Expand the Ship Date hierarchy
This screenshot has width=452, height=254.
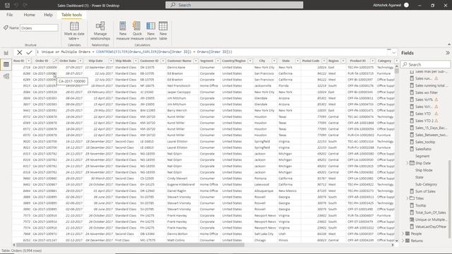point(408,163)
